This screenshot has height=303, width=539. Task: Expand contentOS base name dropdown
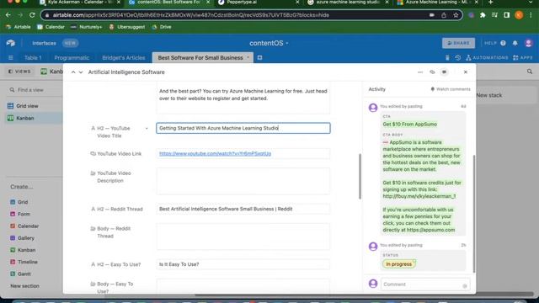(287, 43)
